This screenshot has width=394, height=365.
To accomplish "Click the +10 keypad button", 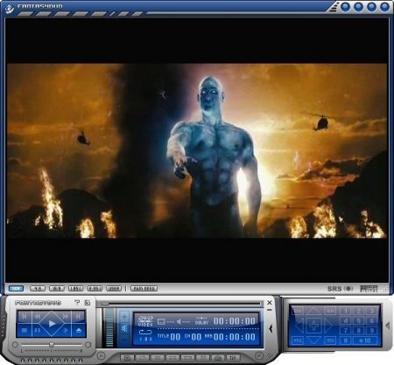I will pos(365,340).
